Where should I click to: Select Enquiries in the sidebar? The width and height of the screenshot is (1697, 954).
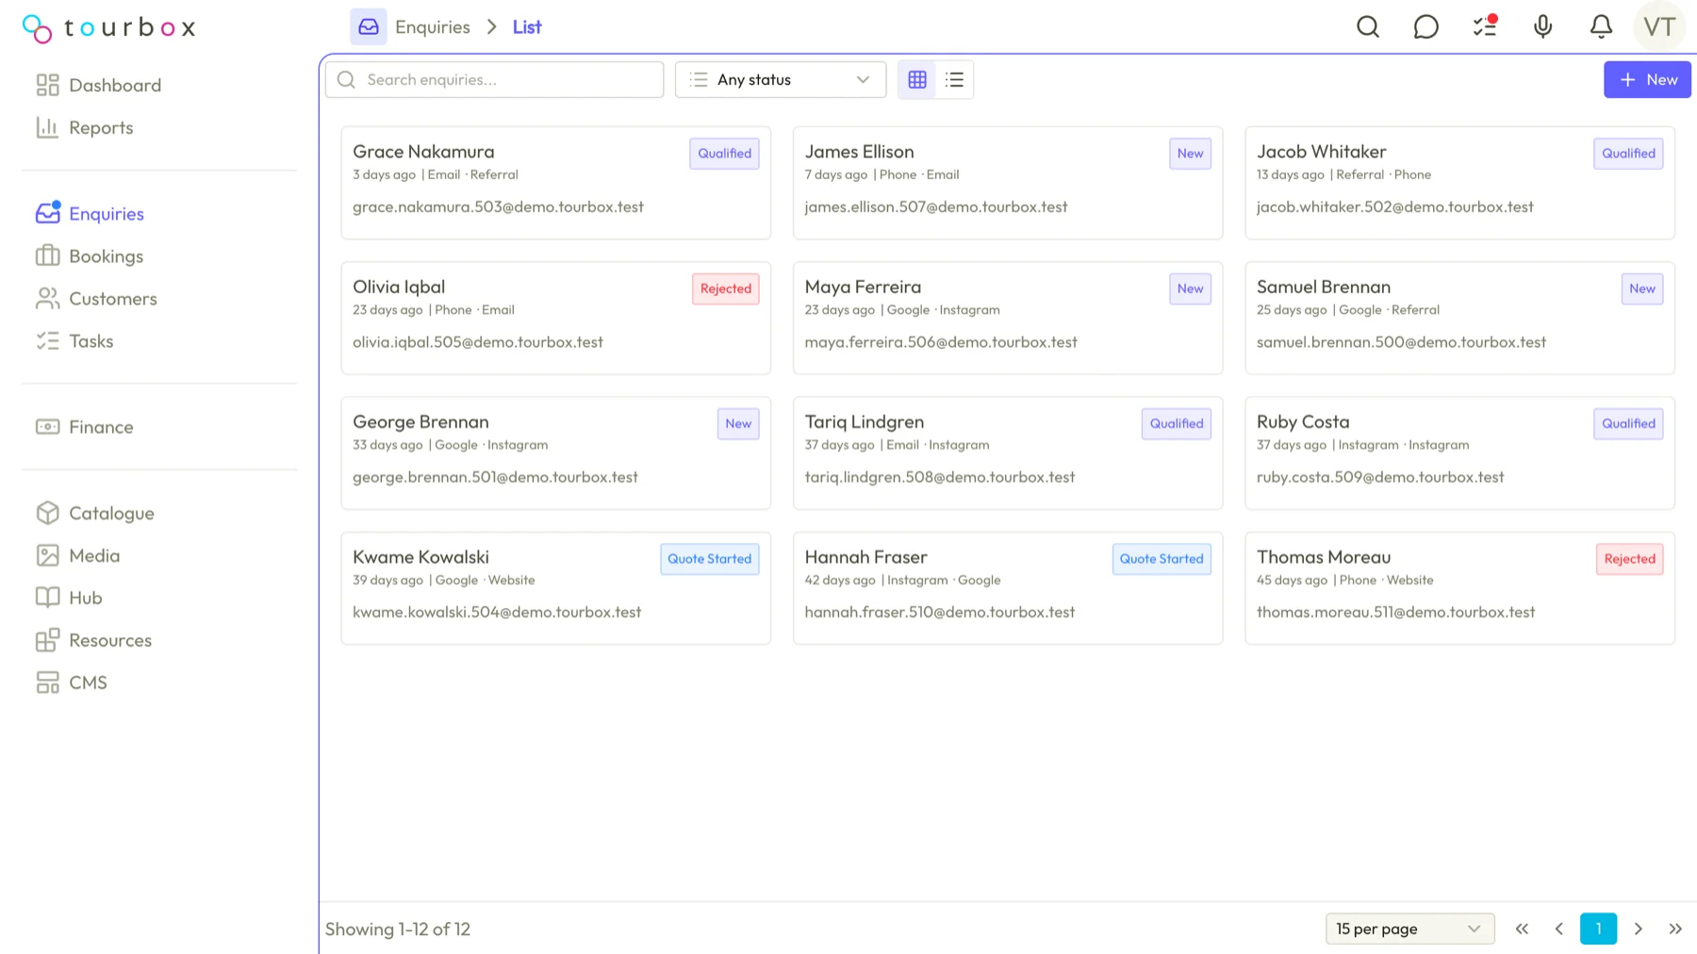point(91,213)
